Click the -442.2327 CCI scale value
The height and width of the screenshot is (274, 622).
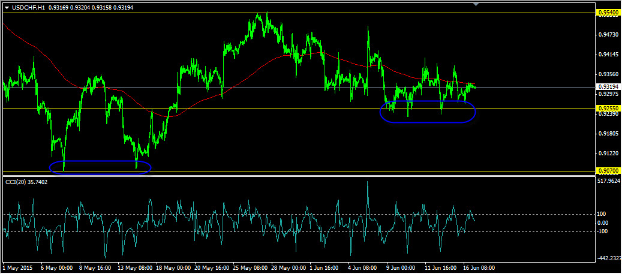[x=609, y=258]
